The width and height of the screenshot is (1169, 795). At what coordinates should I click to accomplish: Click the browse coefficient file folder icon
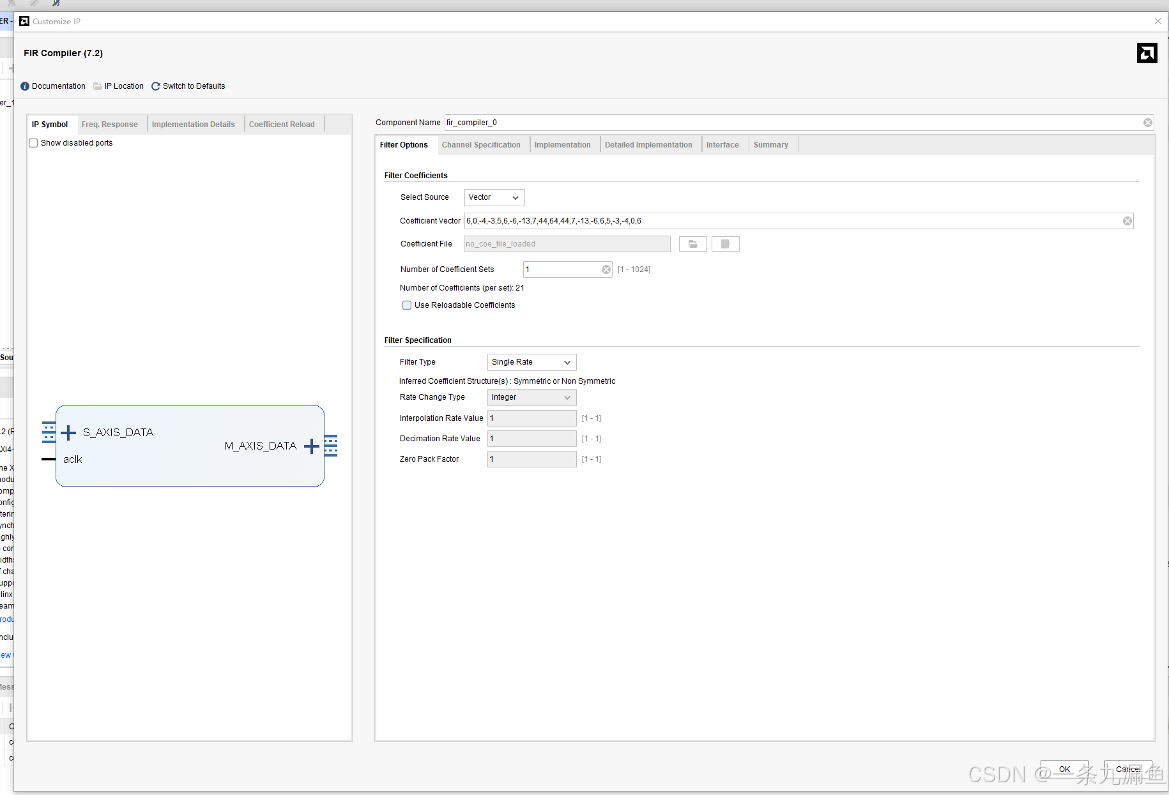(x=693, y=244)
